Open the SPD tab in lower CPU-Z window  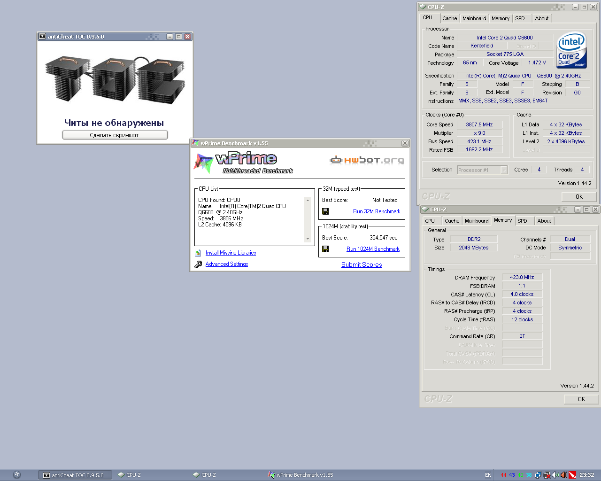(522, 221)
